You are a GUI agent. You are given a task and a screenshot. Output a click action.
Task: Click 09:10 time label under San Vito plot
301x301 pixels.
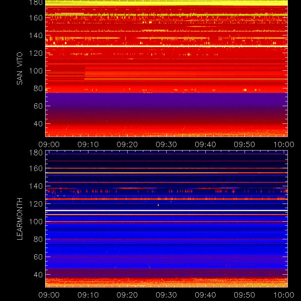(x=88, y=144)
